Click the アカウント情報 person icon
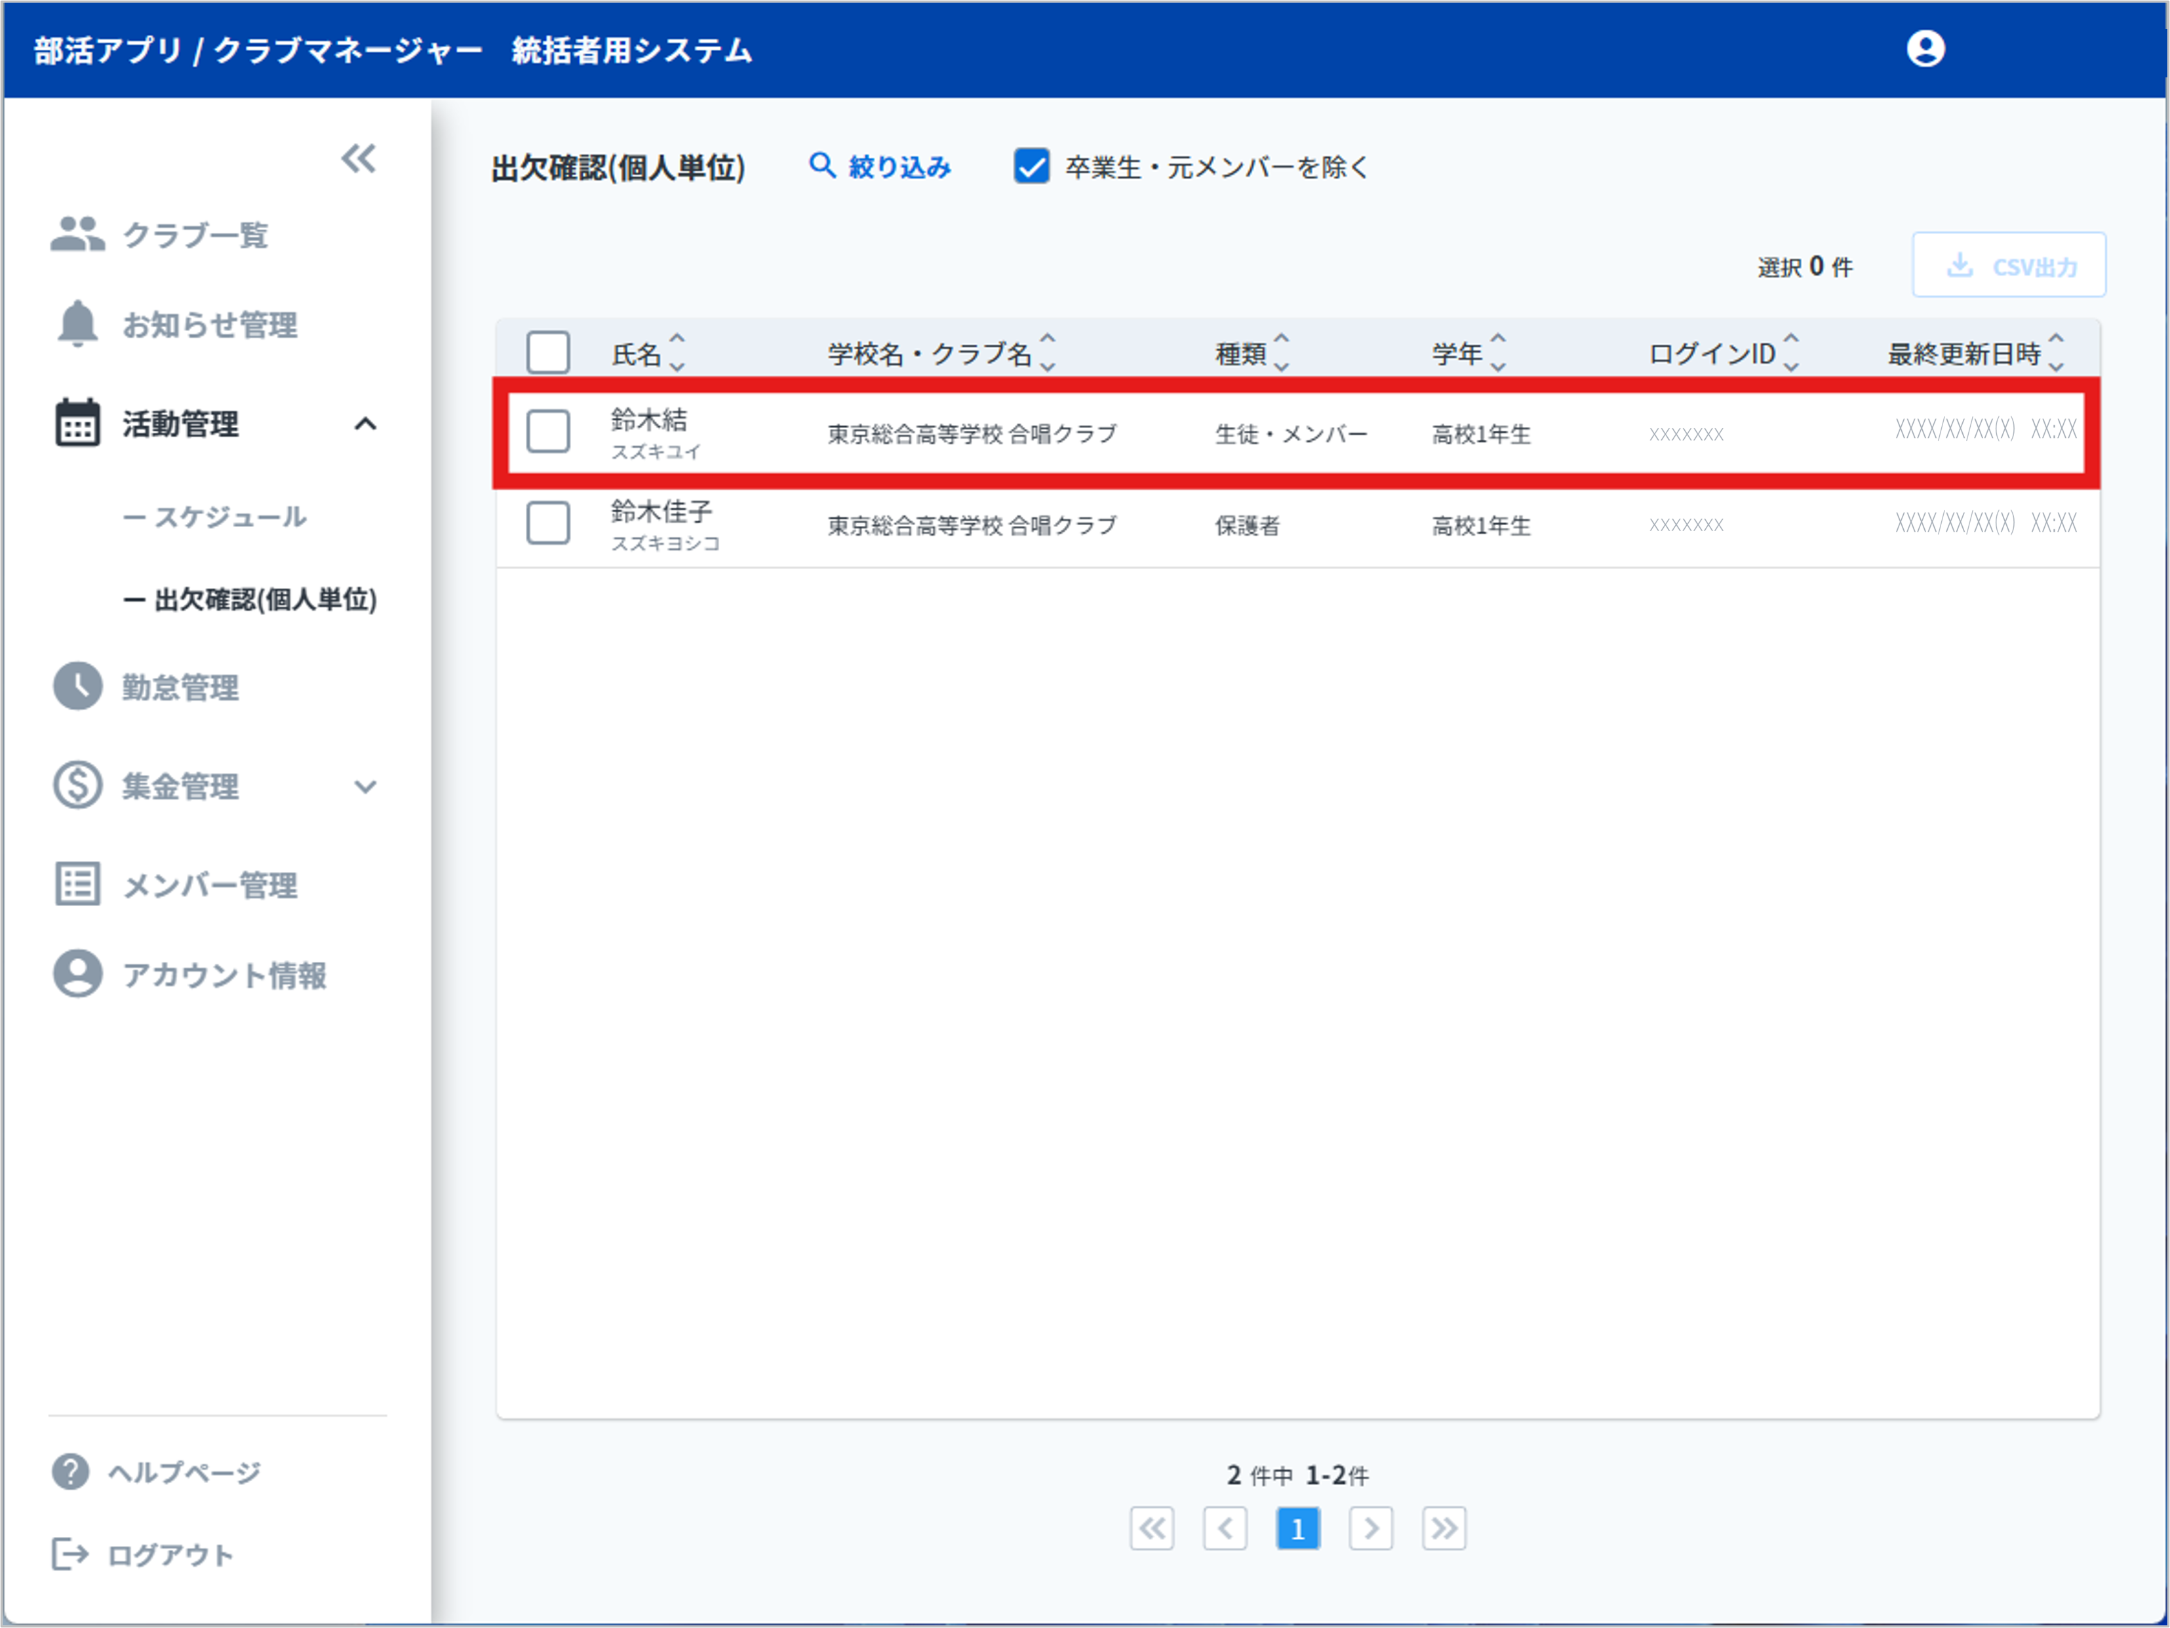2170x1628 pixels. click(x=77, y=974)
